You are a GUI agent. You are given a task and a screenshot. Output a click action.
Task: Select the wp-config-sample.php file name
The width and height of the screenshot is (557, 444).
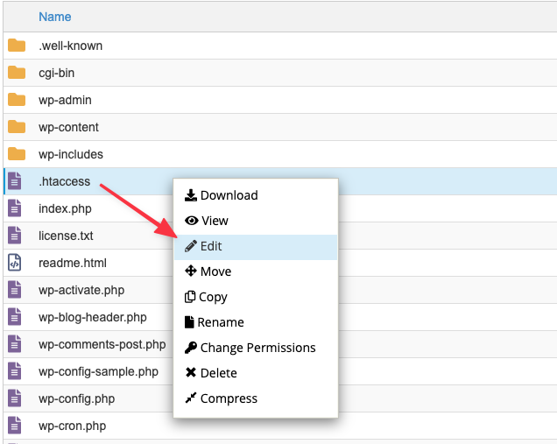tap(98, 372)
